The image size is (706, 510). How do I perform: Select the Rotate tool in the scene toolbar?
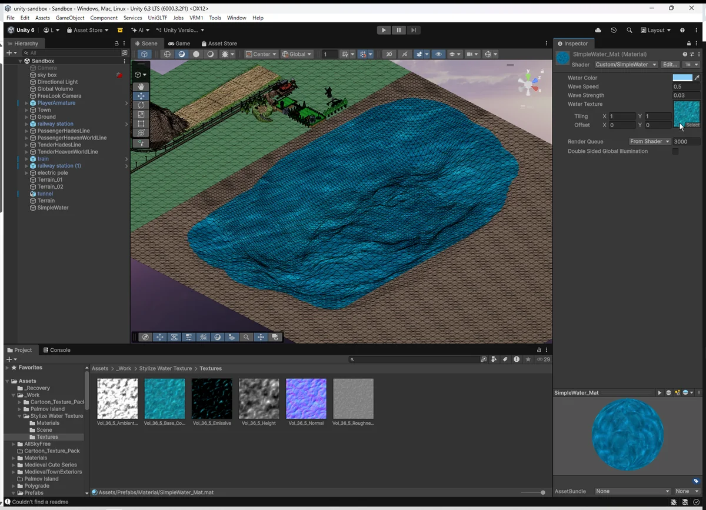(x=141, y=105)
